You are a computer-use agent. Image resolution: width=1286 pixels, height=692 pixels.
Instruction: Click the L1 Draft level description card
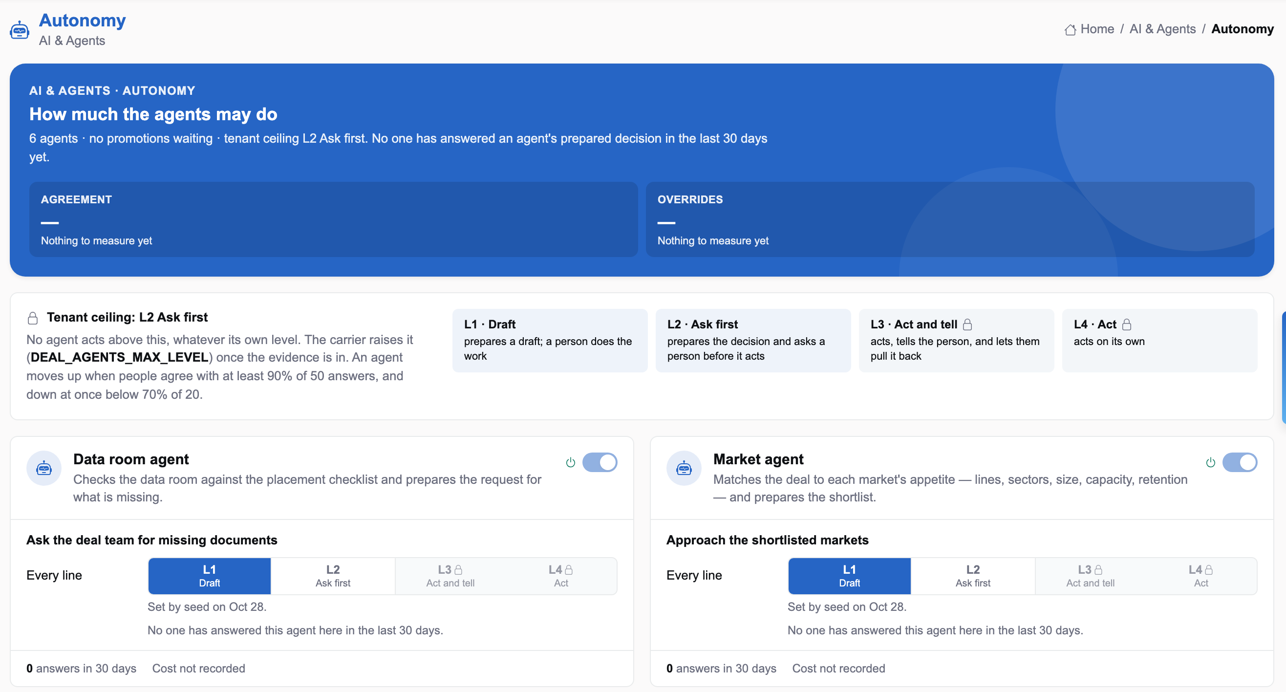(x=550, y=341)
